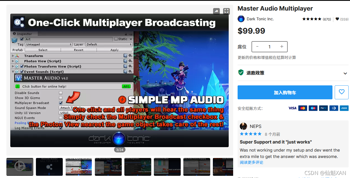Open the Static dropdown arrow
The width and height of the screenshot is (350, 178).
tap(131, 39)
